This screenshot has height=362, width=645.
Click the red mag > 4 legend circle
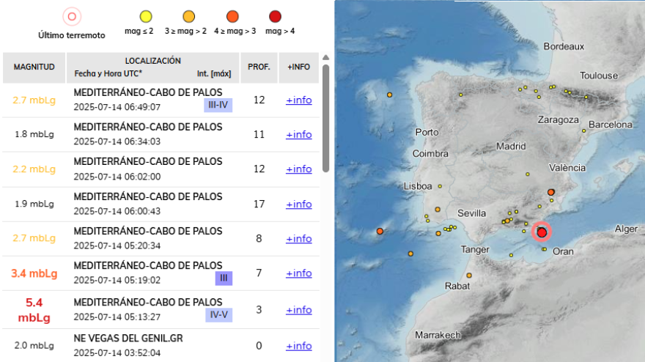pyautogui.click(x=275, y=16)
